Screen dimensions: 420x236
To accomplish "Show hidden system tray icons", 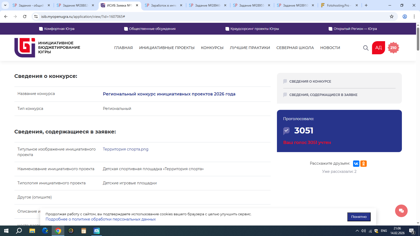I will (357, 231).
